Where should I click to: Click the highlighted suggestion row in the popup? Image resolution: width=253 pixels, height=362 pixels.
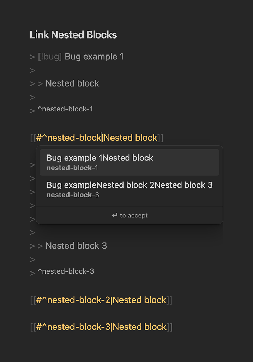pyautogui.click(x=129, y=162)
